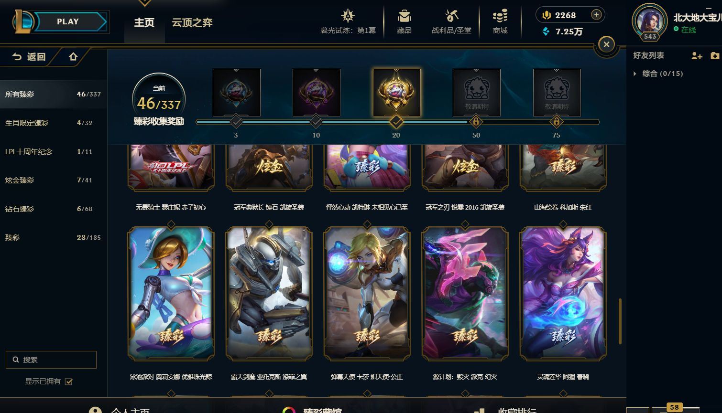Screen dimensions: 722x413
Task: Open the 暮光试炼 event icon
Action: tap(348, 16)
